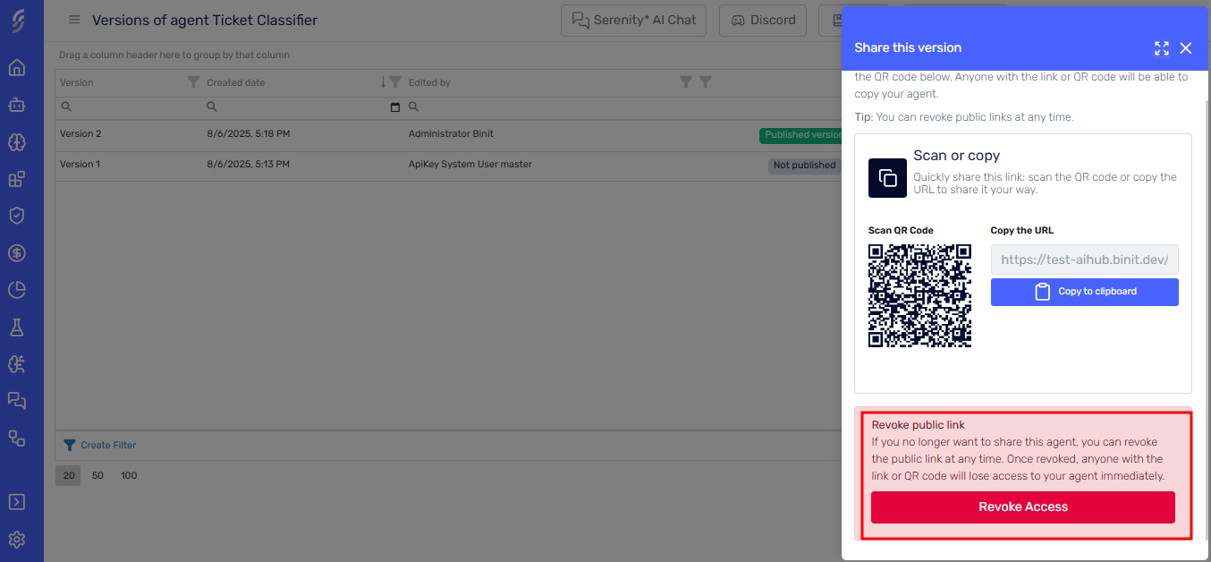The height and width of the screenshot is (562, 1211).
Task: Open the pie chart sidebar icon
Action: [x=17, y=290]
